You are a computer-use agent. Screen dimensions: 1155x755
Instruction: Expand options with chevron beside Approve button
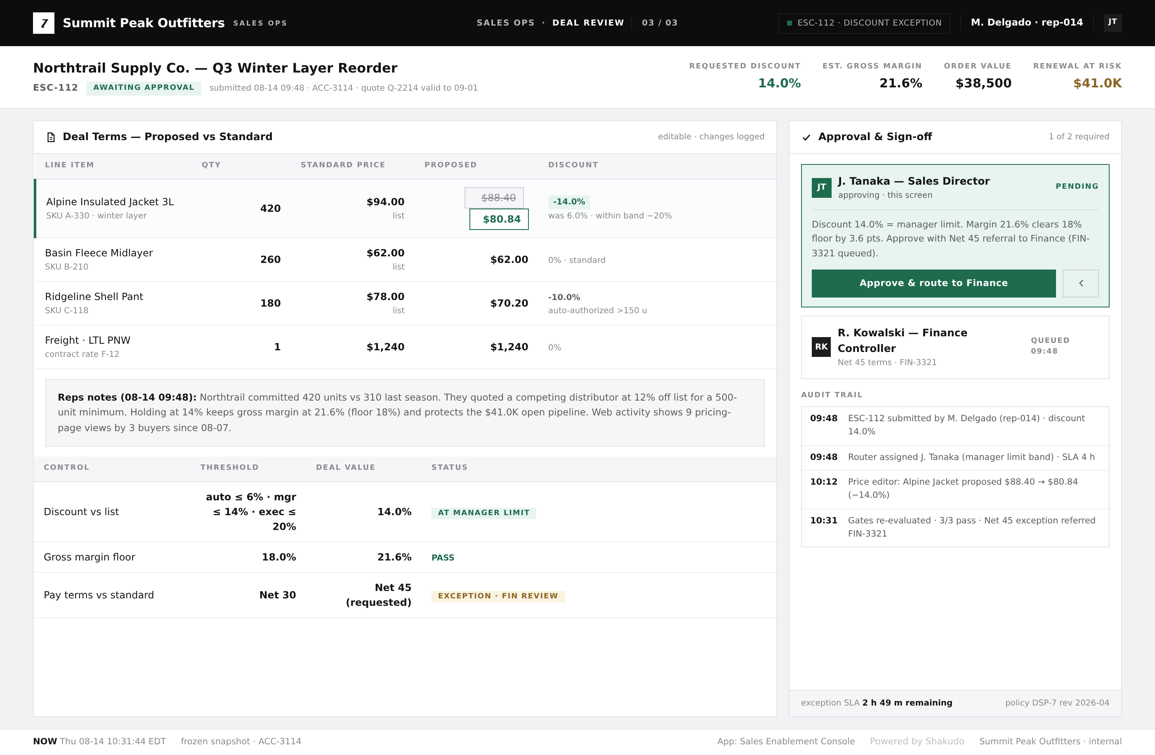[1080, 283]
